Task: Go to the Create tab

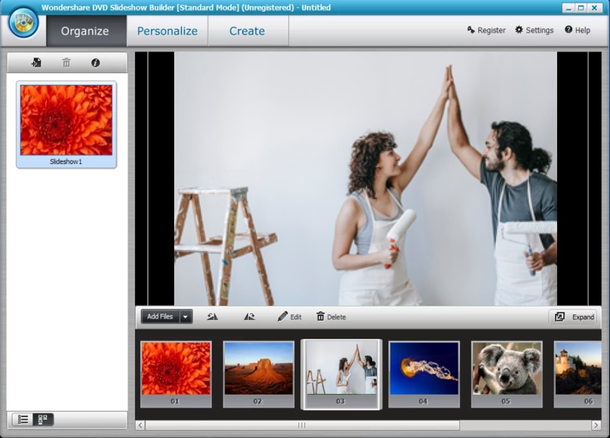Action: click(247, 31)
